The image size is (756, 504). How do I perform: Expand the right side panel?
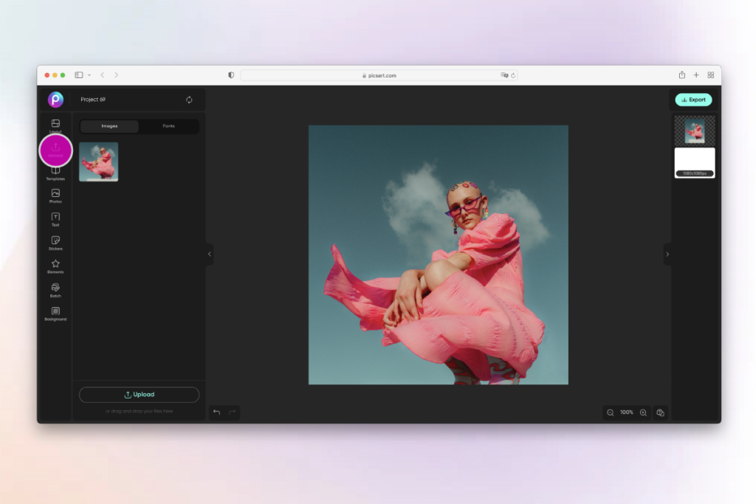coord(667,254)
